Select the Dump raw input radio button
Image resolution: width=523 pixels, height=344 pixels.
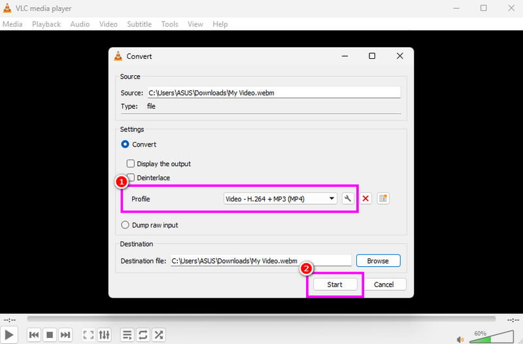126,225
